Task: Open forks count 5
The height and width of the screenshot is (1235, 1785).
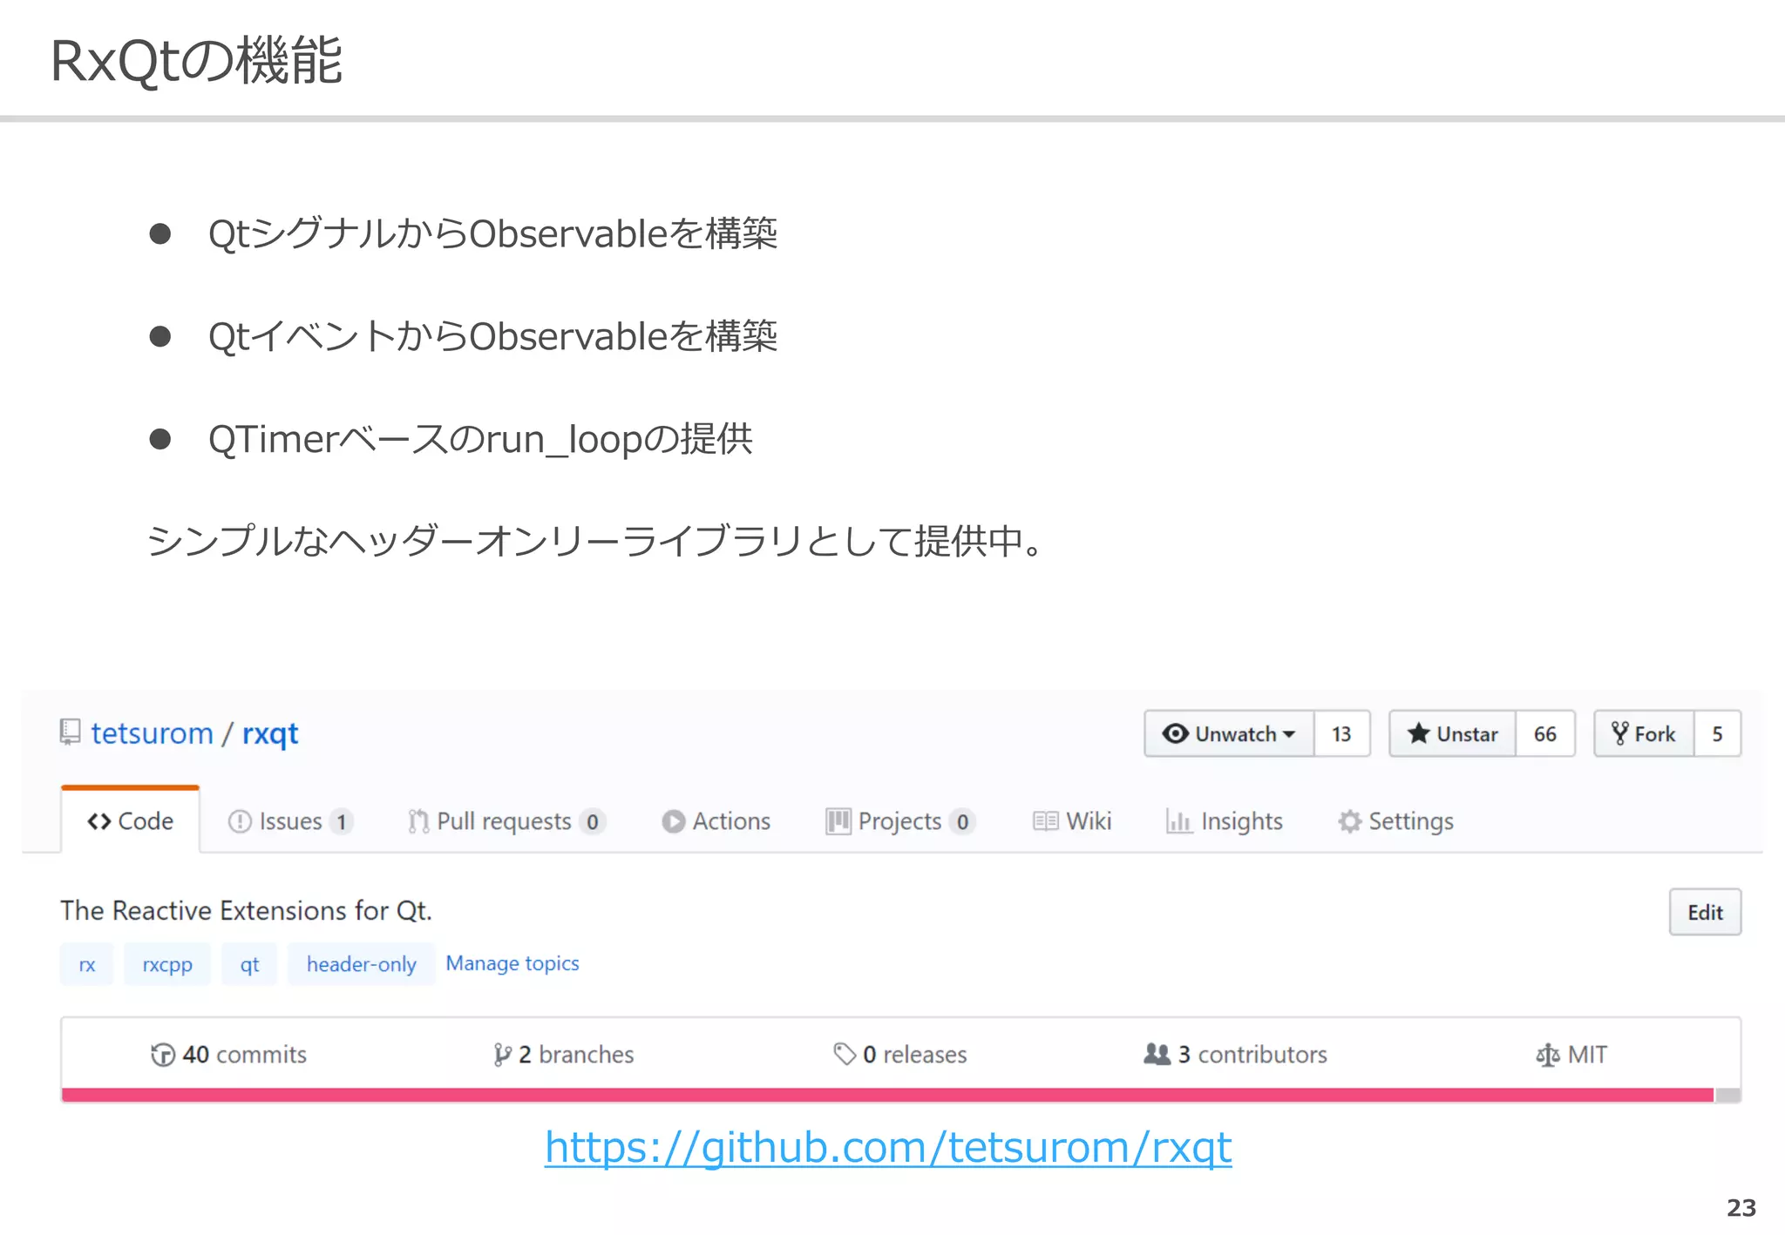Action: pyautogui.click(x=1717, y=734)
